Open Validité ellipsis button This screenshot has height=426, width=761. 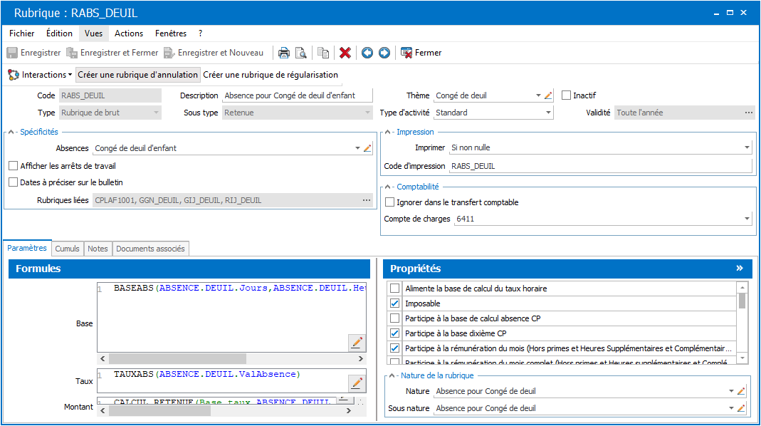(x=749, y=113)
